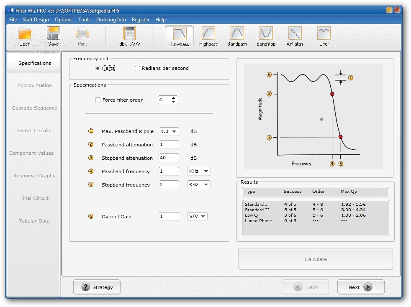Select the Antialias filter type
The image size is (411, 307).
(294, 36)
